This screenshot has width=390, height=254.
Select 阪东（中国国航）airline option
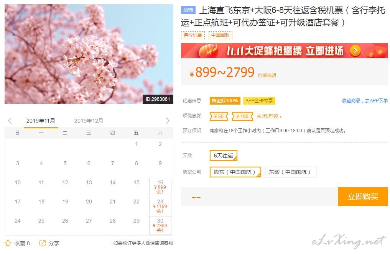(x=235, y=172)
